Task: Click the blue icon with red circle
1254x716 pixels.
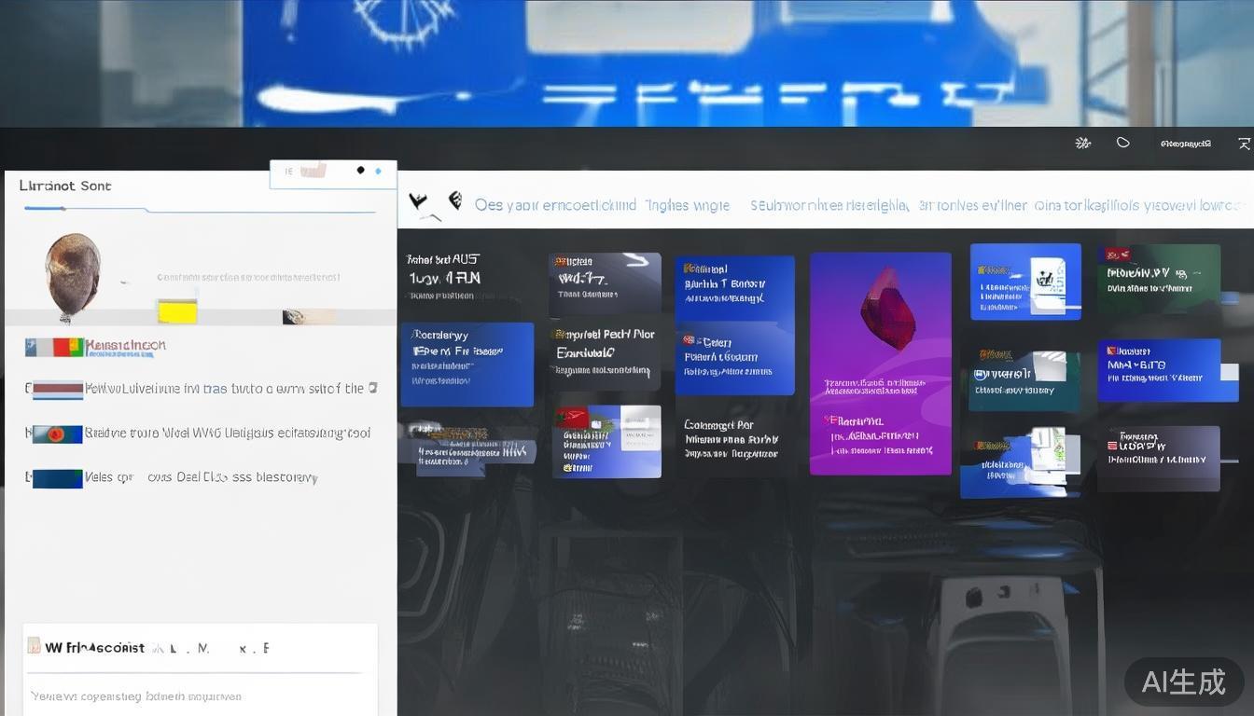Action: coord(56,434)
